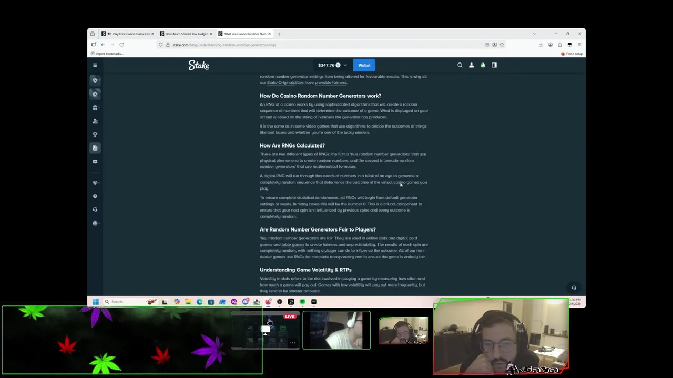Image resolution: width=673 pixels, height=378 pixels.
Task: Open user profile icon in Stake header
Action: [x=472, y=65]
